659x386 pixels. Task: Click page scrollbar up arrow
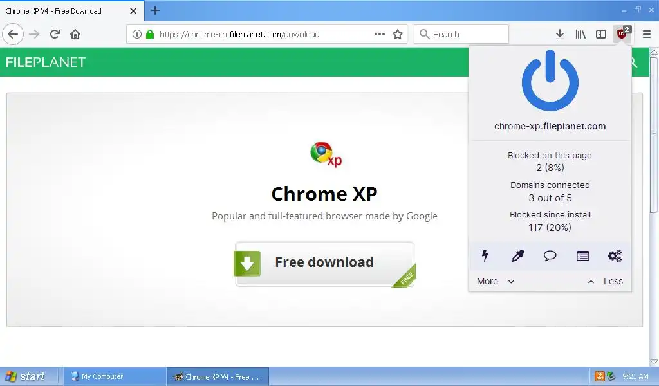coord(654,52)
